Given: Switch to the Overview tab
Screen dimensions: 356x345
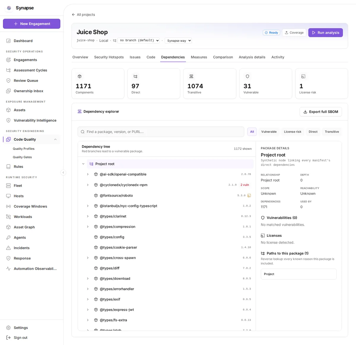Looking at the screenshot, I should 80,57.
